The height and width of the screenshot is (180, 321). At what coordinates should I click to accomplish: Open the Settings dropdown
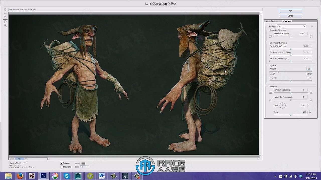pyautogui.click(x=291, y=26)
